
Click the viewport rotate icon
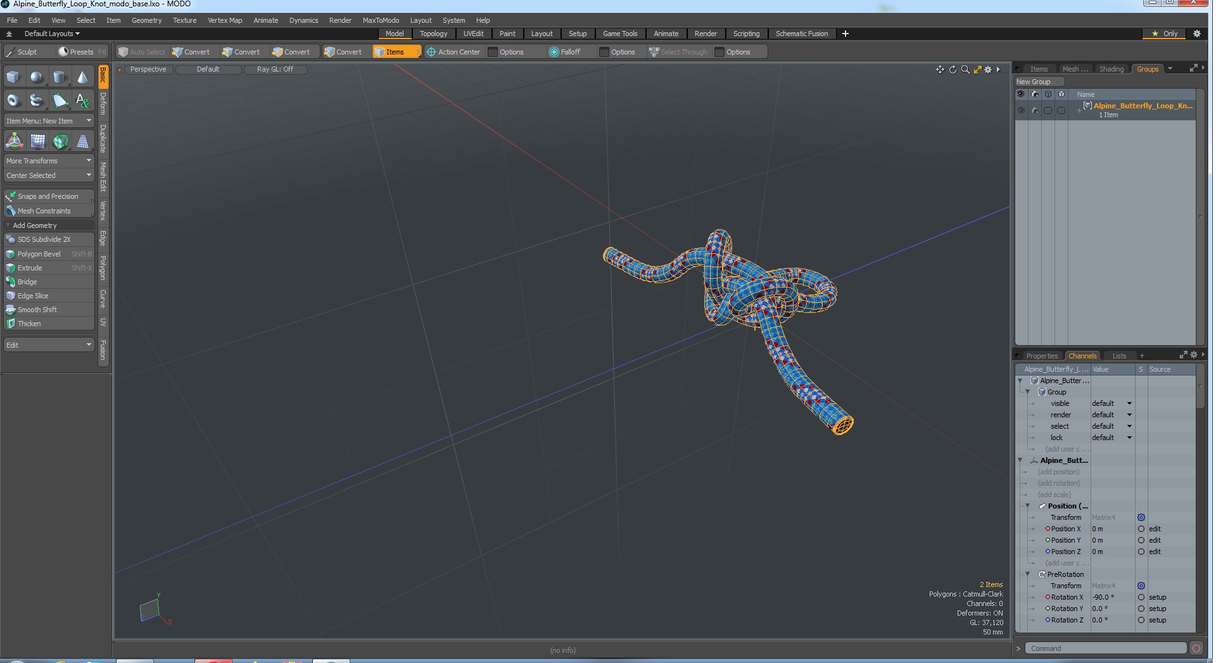(x=953, y=70)
